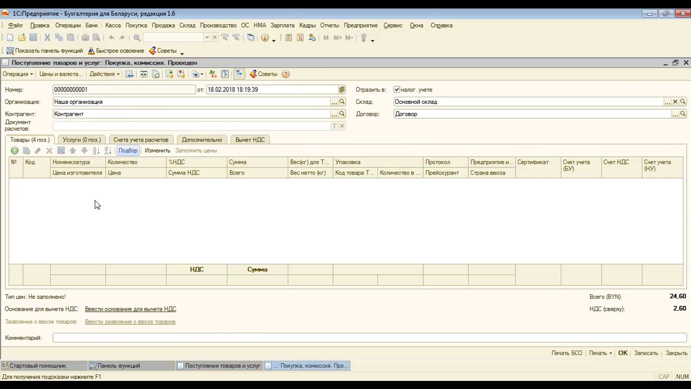This screenshot has width=691, height=389.
Task: Click the Номенклатура column header
Action: pos(78,162)
